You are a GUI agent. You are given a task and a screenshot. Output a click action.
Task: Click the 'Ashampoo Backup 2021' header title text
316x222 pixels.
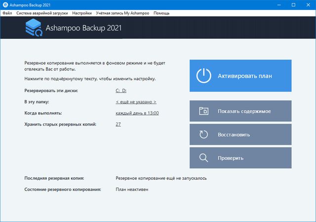(x=83, y=29)
